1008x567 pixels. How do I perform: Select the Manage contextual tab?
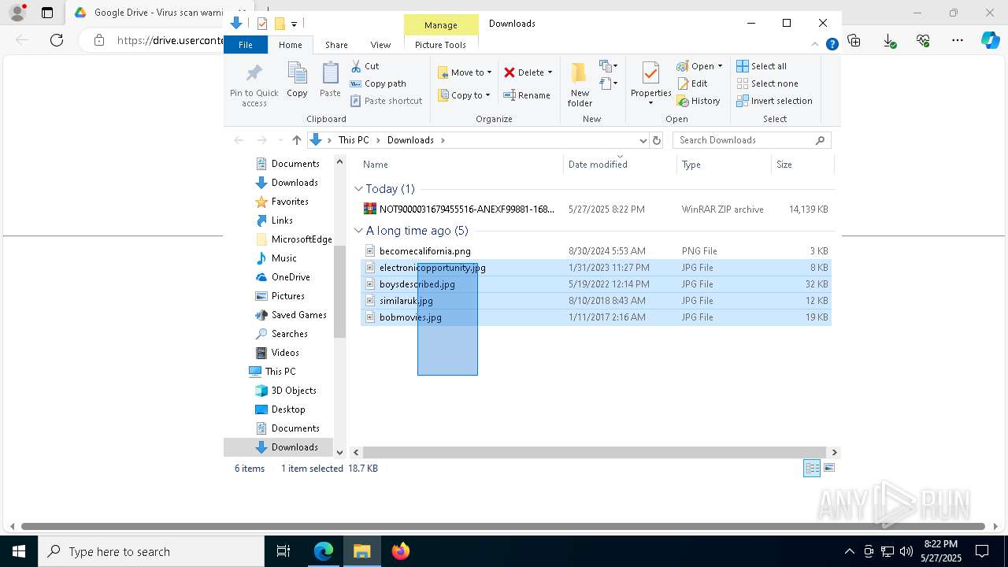pos(440,25)
